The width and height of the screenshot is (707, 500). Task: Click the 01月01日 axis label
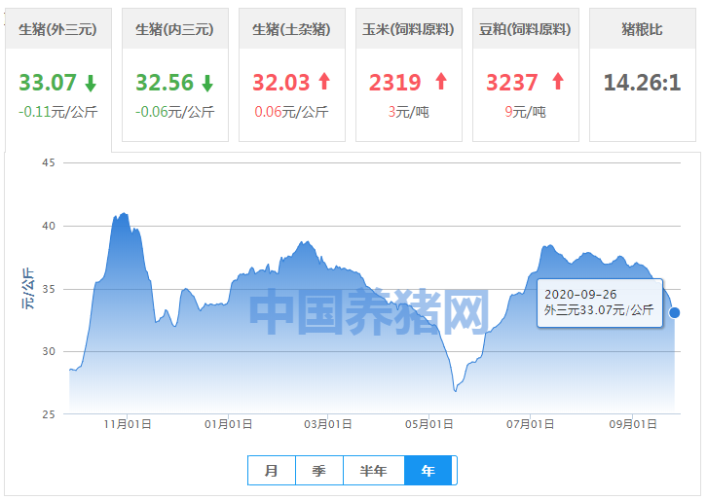click(228, 424)
